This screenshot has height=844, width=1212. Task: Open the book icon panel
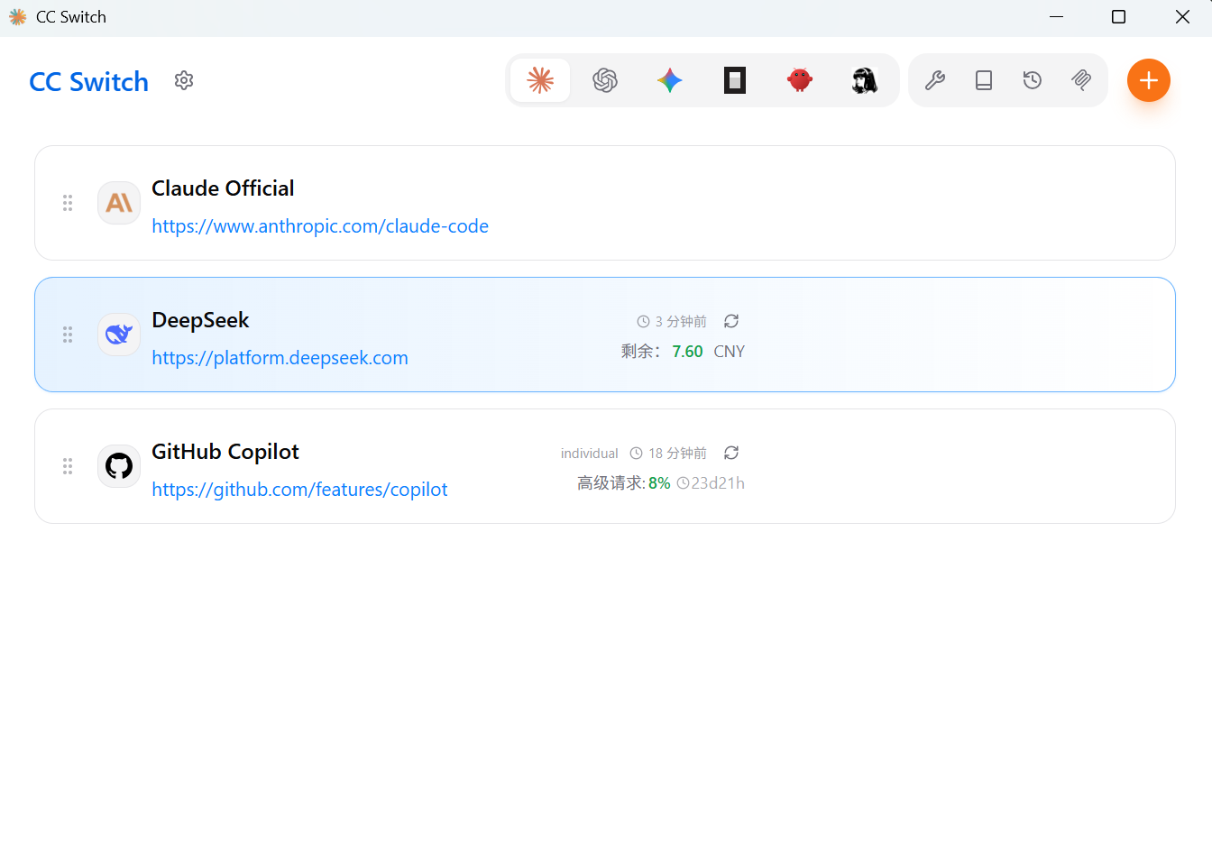pos(984,80)
